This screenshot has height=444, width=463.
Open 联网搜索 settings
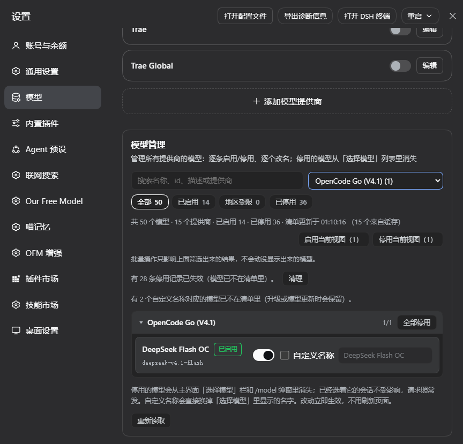[53, 175]
